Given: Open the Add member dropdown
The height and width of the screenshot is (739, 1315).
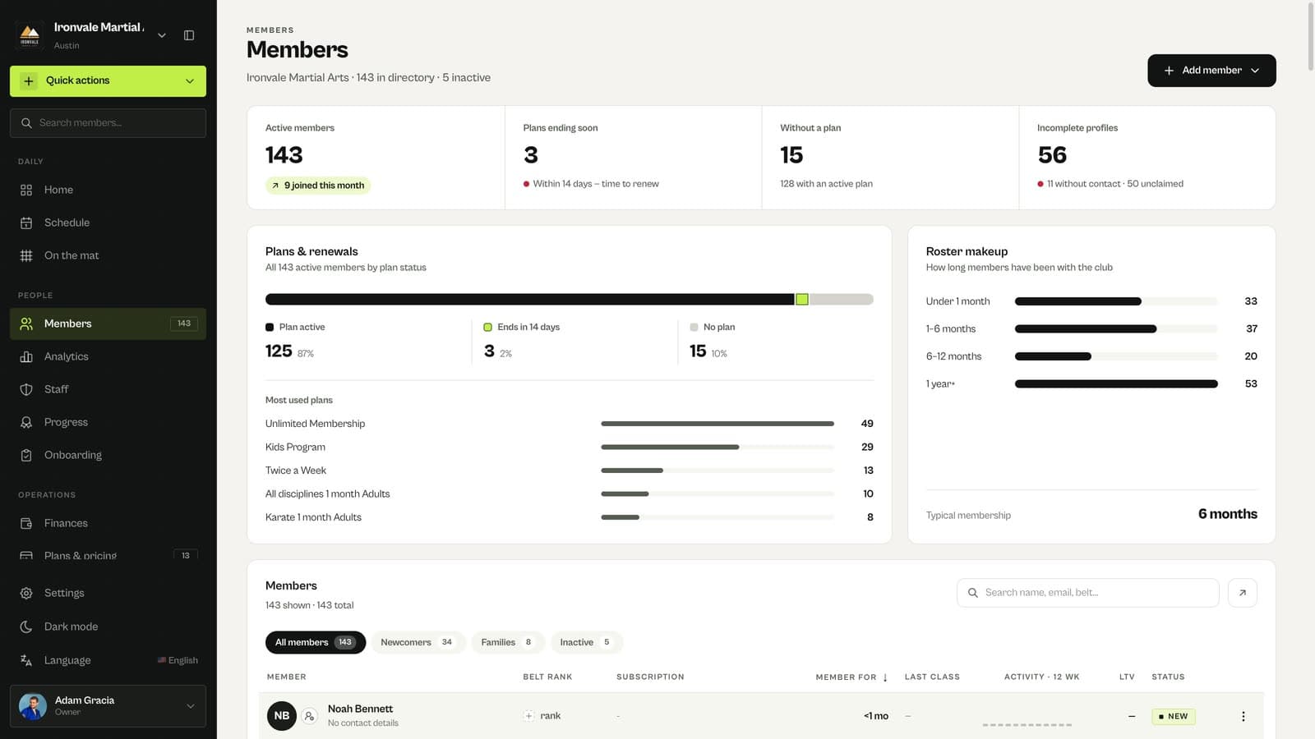Looking at the screenshot, I should tap(1211, 71).
